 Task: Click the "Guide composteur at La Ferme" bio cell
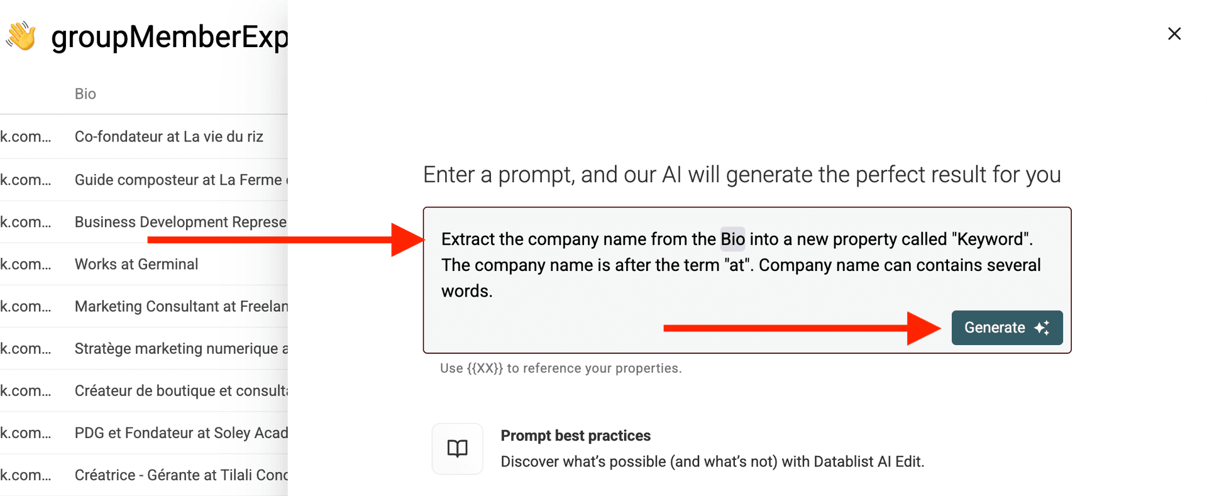click(178, 180)
